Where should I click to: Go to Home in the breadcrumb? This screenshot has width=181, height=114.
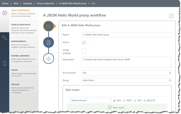click(x=5, y=3)
